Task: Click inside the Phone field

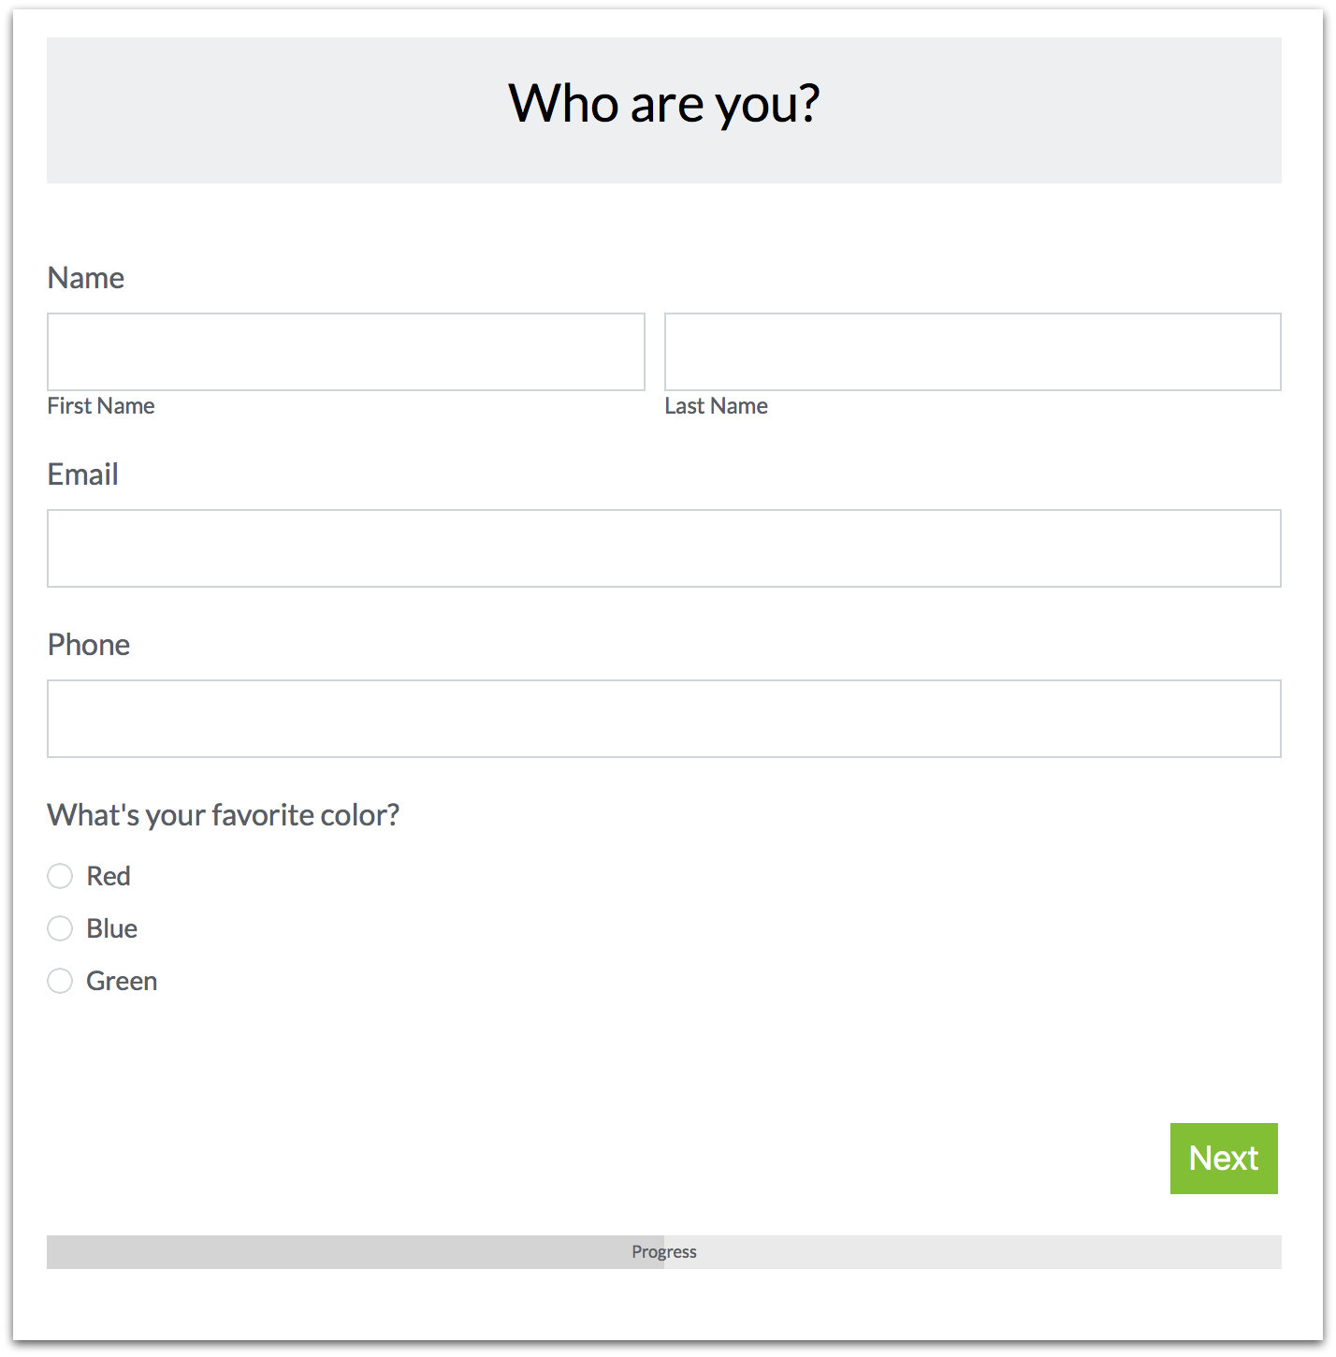Action: tap(663, 718)
